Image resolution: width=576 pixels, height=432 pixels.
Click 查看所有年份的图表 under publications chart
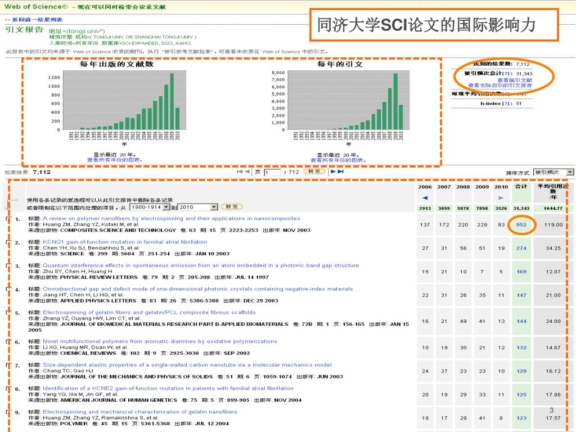[x=115, y=160]
